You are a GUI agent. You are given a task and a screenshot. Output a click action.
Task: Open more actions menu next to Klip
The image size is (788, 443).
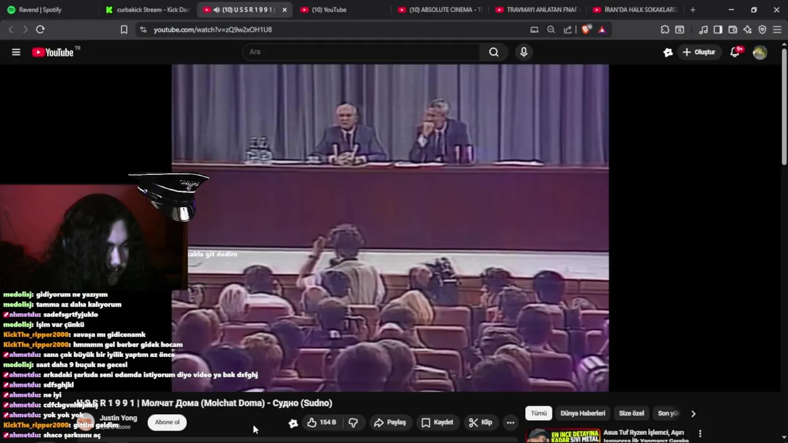point(510,423)
